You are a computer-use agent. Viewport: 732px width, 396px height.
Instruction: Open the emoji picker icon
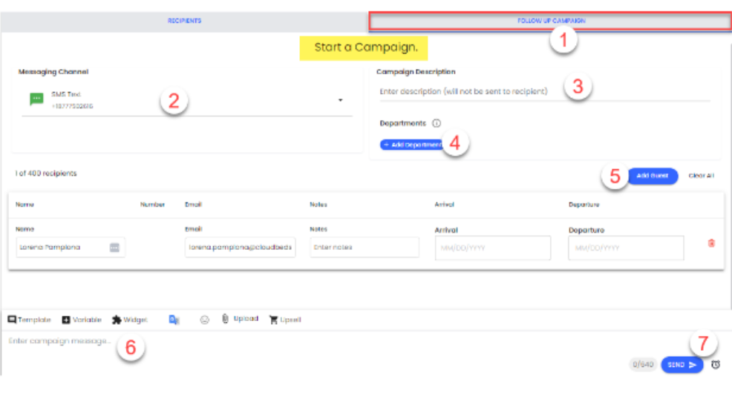204,320
